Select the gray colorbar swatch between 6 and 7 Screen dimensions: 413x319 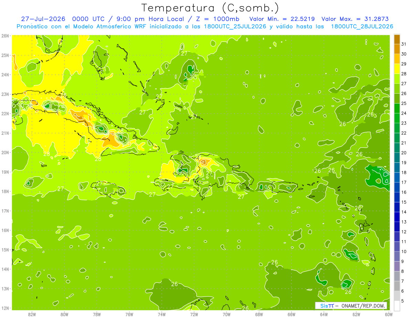point(397,286)
